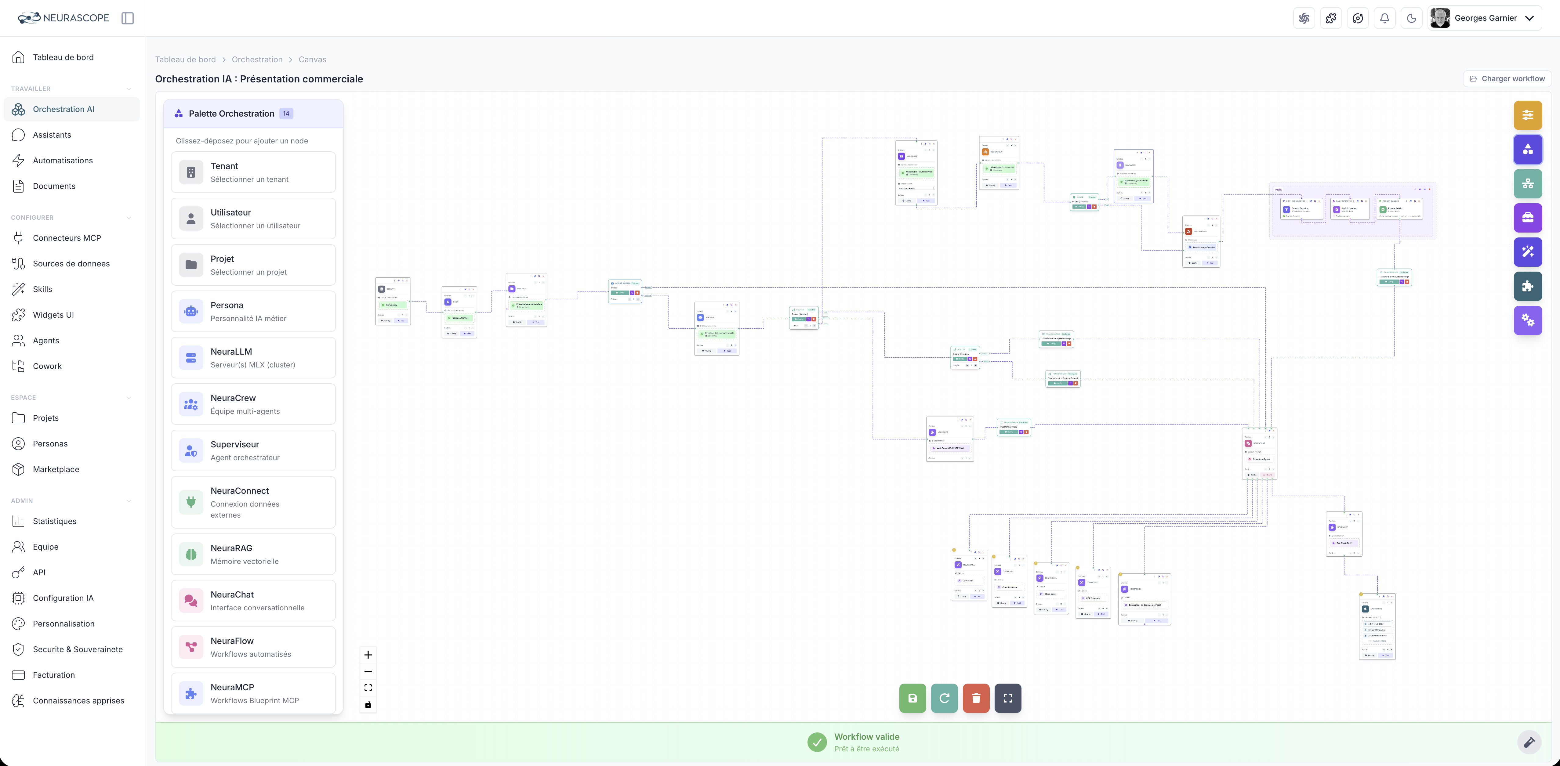Toggle dark mode moon icon

pos(1412,18)
